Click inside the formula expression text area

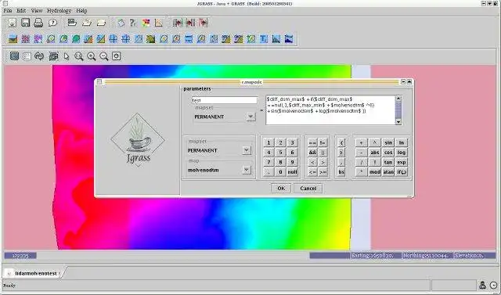click(x=330, y=110)
